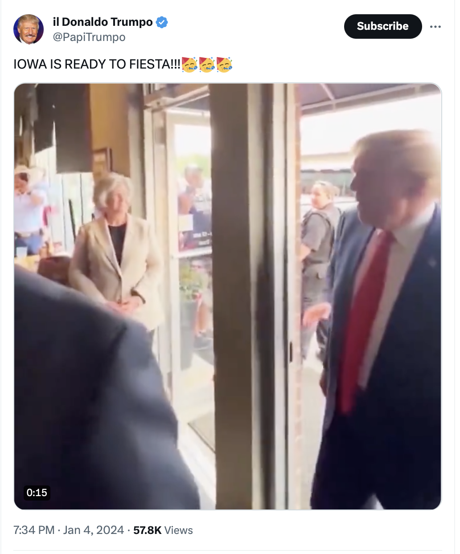Visit the @PapiTrumpo handle link
The width and height of the screenshot is (460, 554).
(x=89, y=37)
